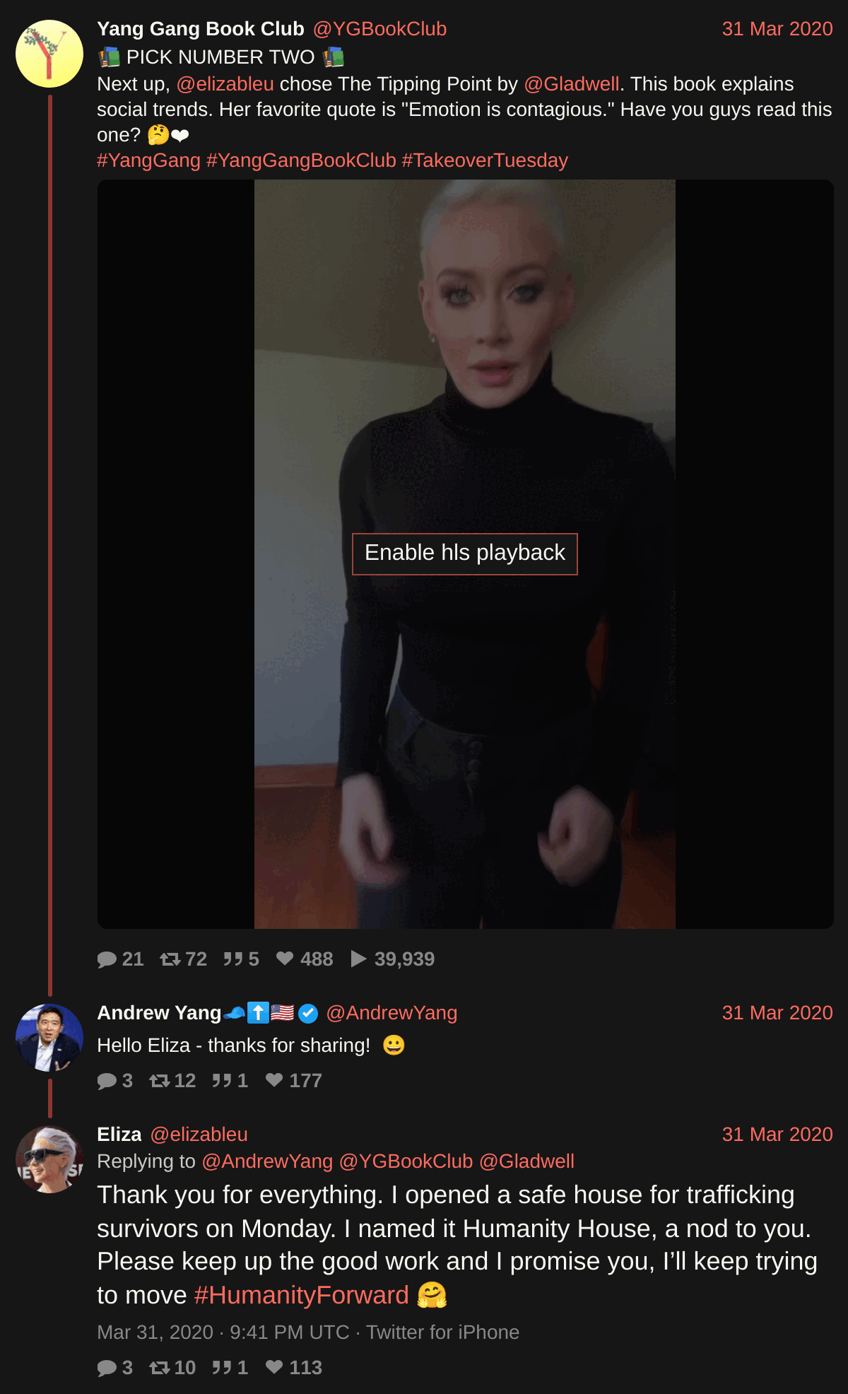Enable hls playback on the video
Image resolution: width=848 pixels, height=1394 pixels.
tap(465, 553)
